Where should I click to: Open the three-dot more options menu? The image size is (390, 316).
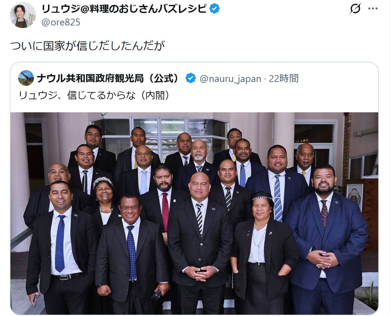click(373, 9)
